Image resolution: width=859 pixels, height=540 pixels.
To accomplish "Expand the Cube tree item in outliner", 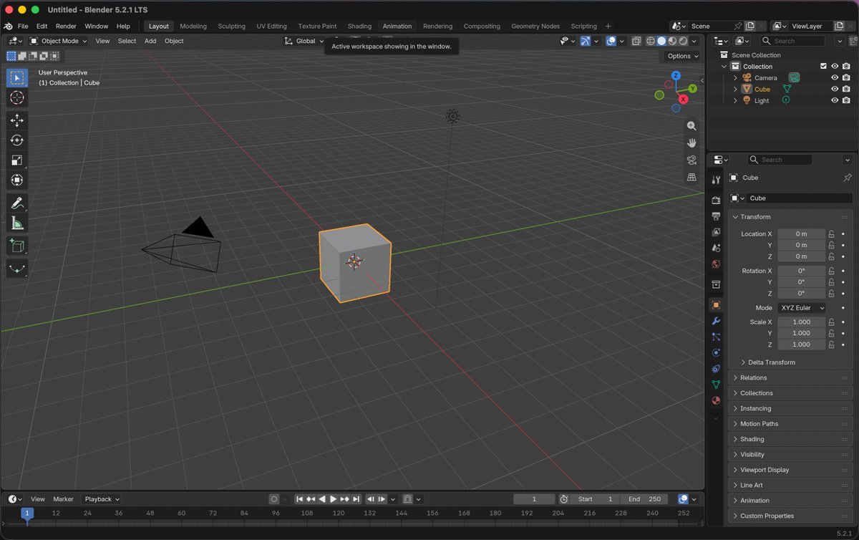I will coord(735,90).
